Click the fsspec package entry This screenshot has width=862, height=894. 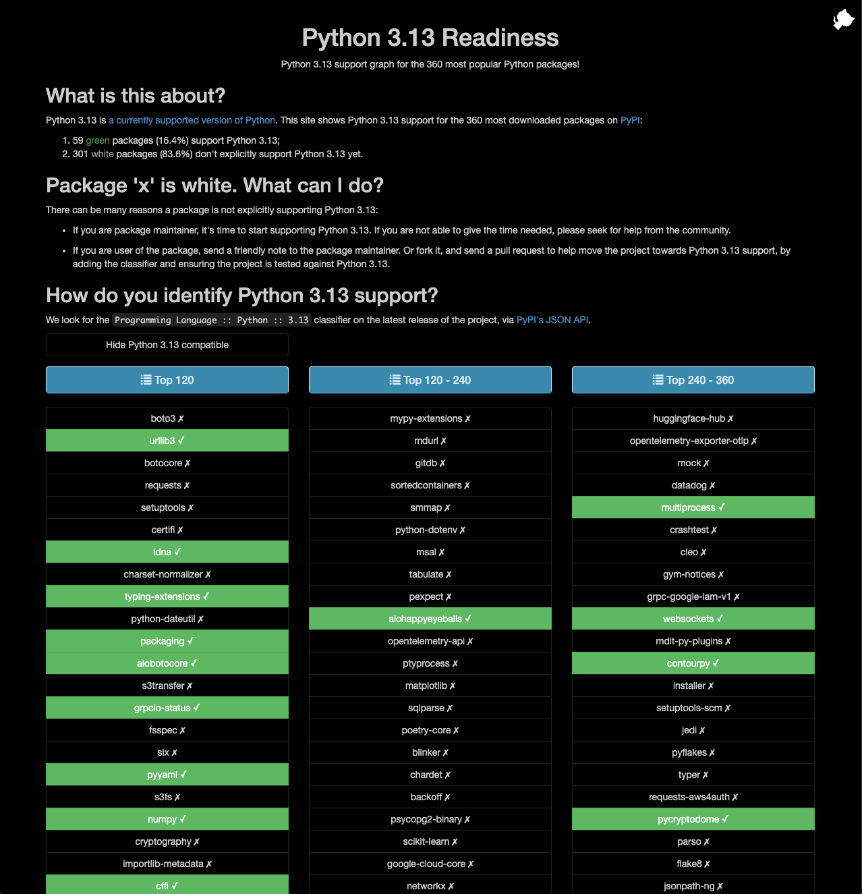[167, 730]
